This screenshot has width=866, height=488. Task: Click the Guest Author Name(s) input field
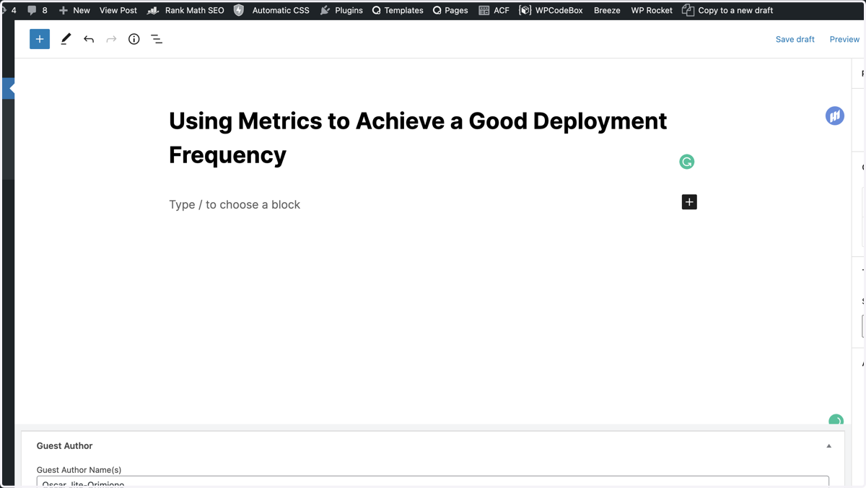tap(433, 482)
